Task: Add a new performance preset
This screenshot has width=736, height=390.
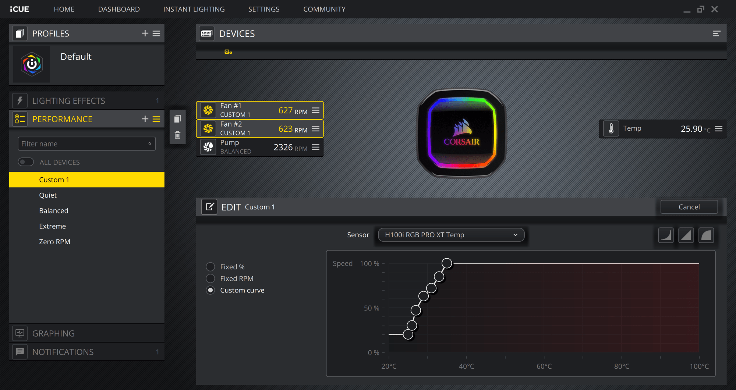Action: pyautogui.click(x=145, y=119)
